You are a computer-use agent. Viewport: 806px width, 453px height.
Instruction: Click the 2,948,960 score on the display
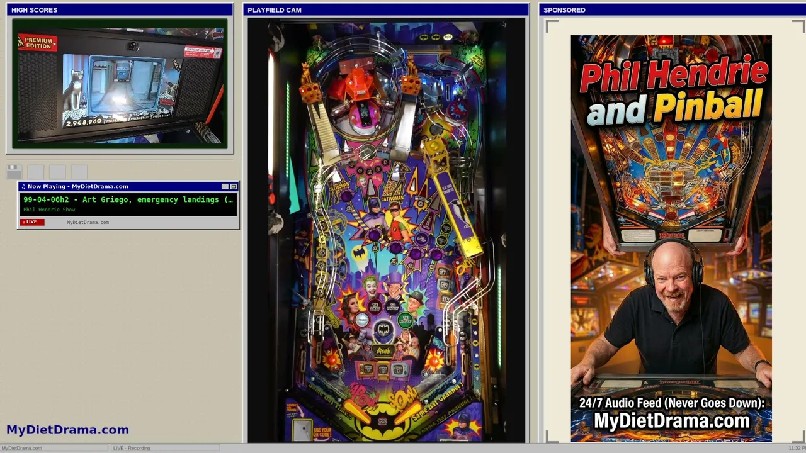coord(83,121)
